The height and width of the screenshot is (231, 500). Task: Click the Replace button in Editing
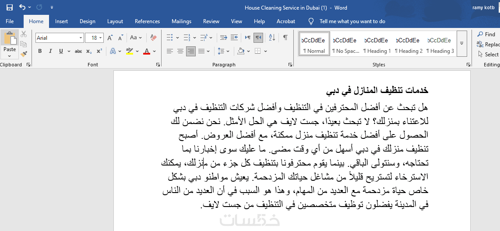(488, 44)
